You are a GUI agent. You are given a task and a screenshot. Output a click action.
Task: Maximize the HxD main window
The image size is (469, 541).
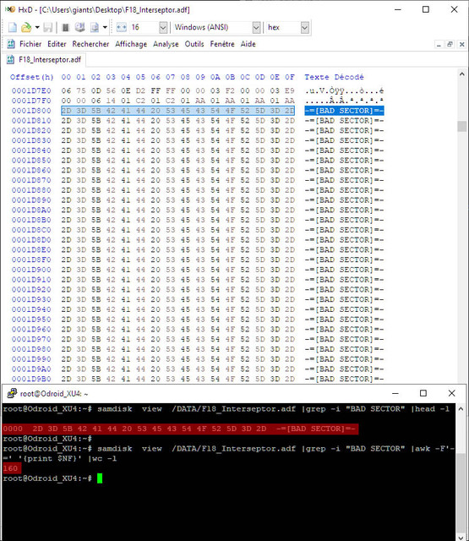[x=426, y=9]
